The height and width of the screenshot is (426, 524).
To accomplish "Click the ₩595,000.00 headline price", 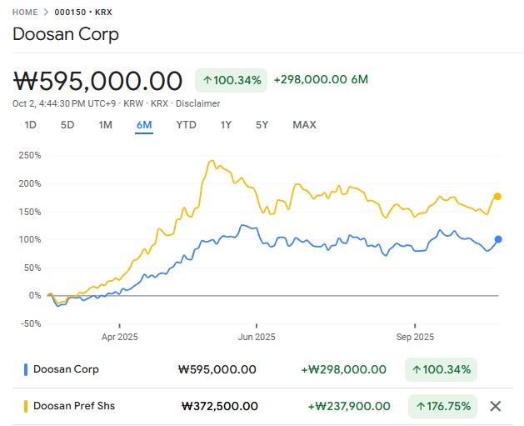I will click(97, 81).
